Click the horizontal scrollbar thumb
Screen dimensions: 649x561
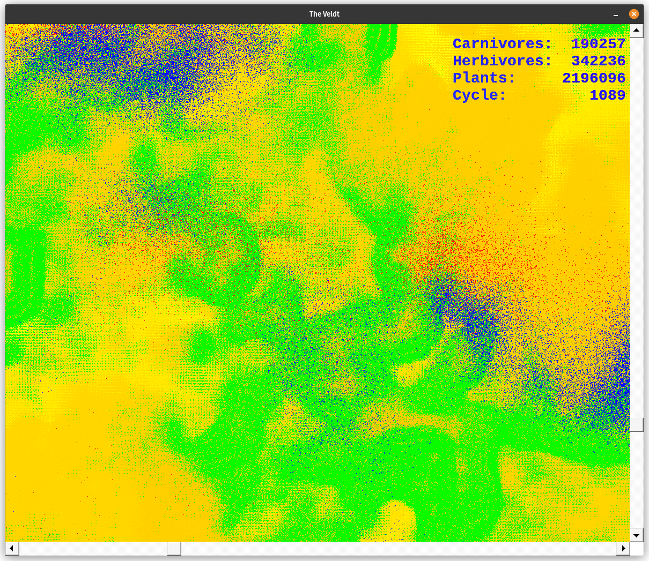[x=174, y=549]
